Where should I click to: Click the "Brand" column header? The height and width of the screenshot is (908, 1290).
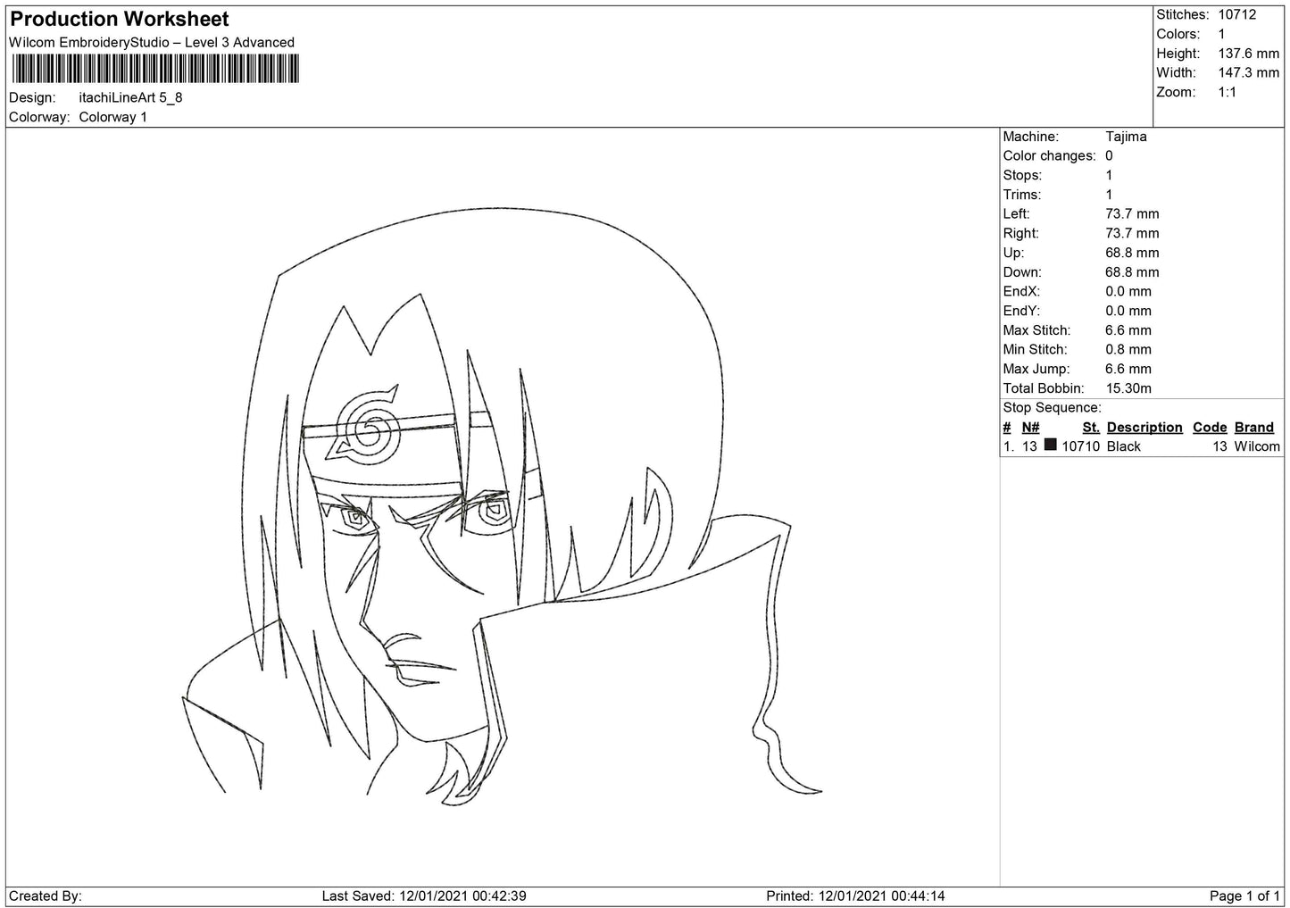1254,428
